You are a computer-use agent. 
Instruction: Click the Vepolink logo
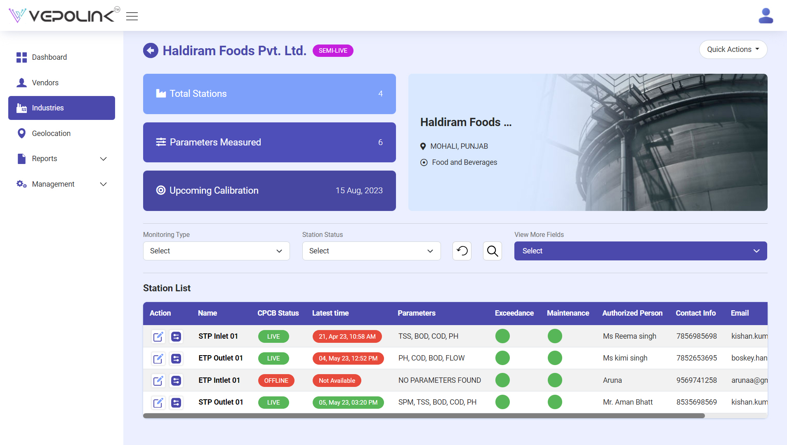(x=64, y=15)
